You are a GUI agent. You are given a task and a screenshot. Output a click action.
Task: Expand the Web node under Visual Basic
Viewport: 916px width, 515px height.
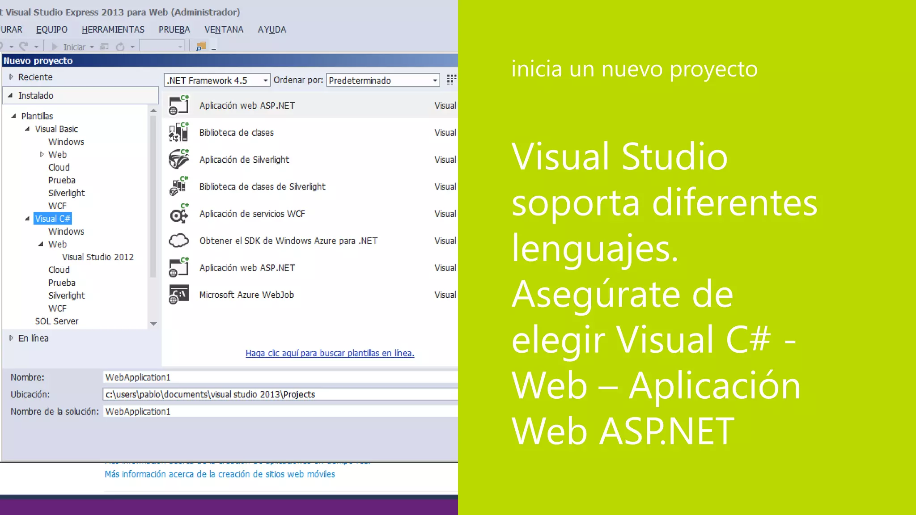[x=42, y=154]
